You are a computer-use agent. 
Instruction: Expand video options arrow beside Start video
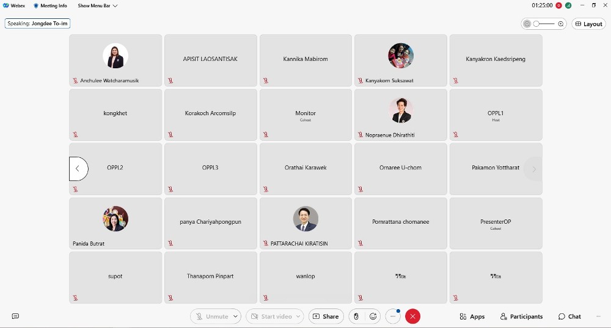[x=298, y=316]
